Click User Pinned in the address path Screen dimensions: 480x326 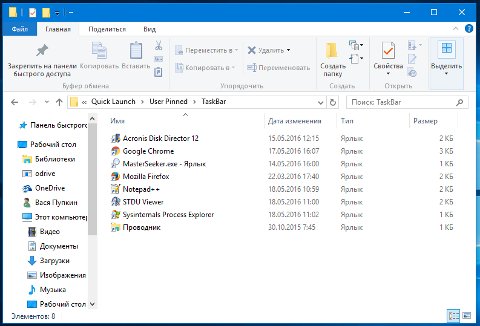point(168,102)
